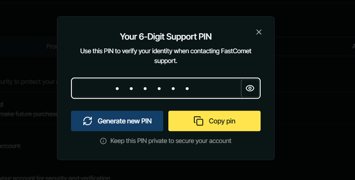355x180 pixels.
Task: Click the circular arrows refresh icon
Action: tap(88, 121)
